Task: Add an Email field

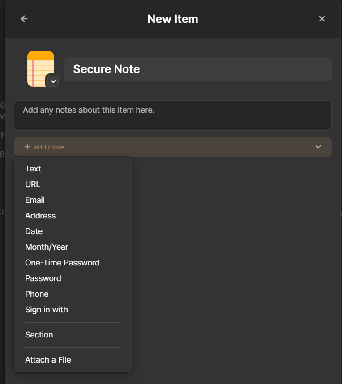Action: pos(35,200)
